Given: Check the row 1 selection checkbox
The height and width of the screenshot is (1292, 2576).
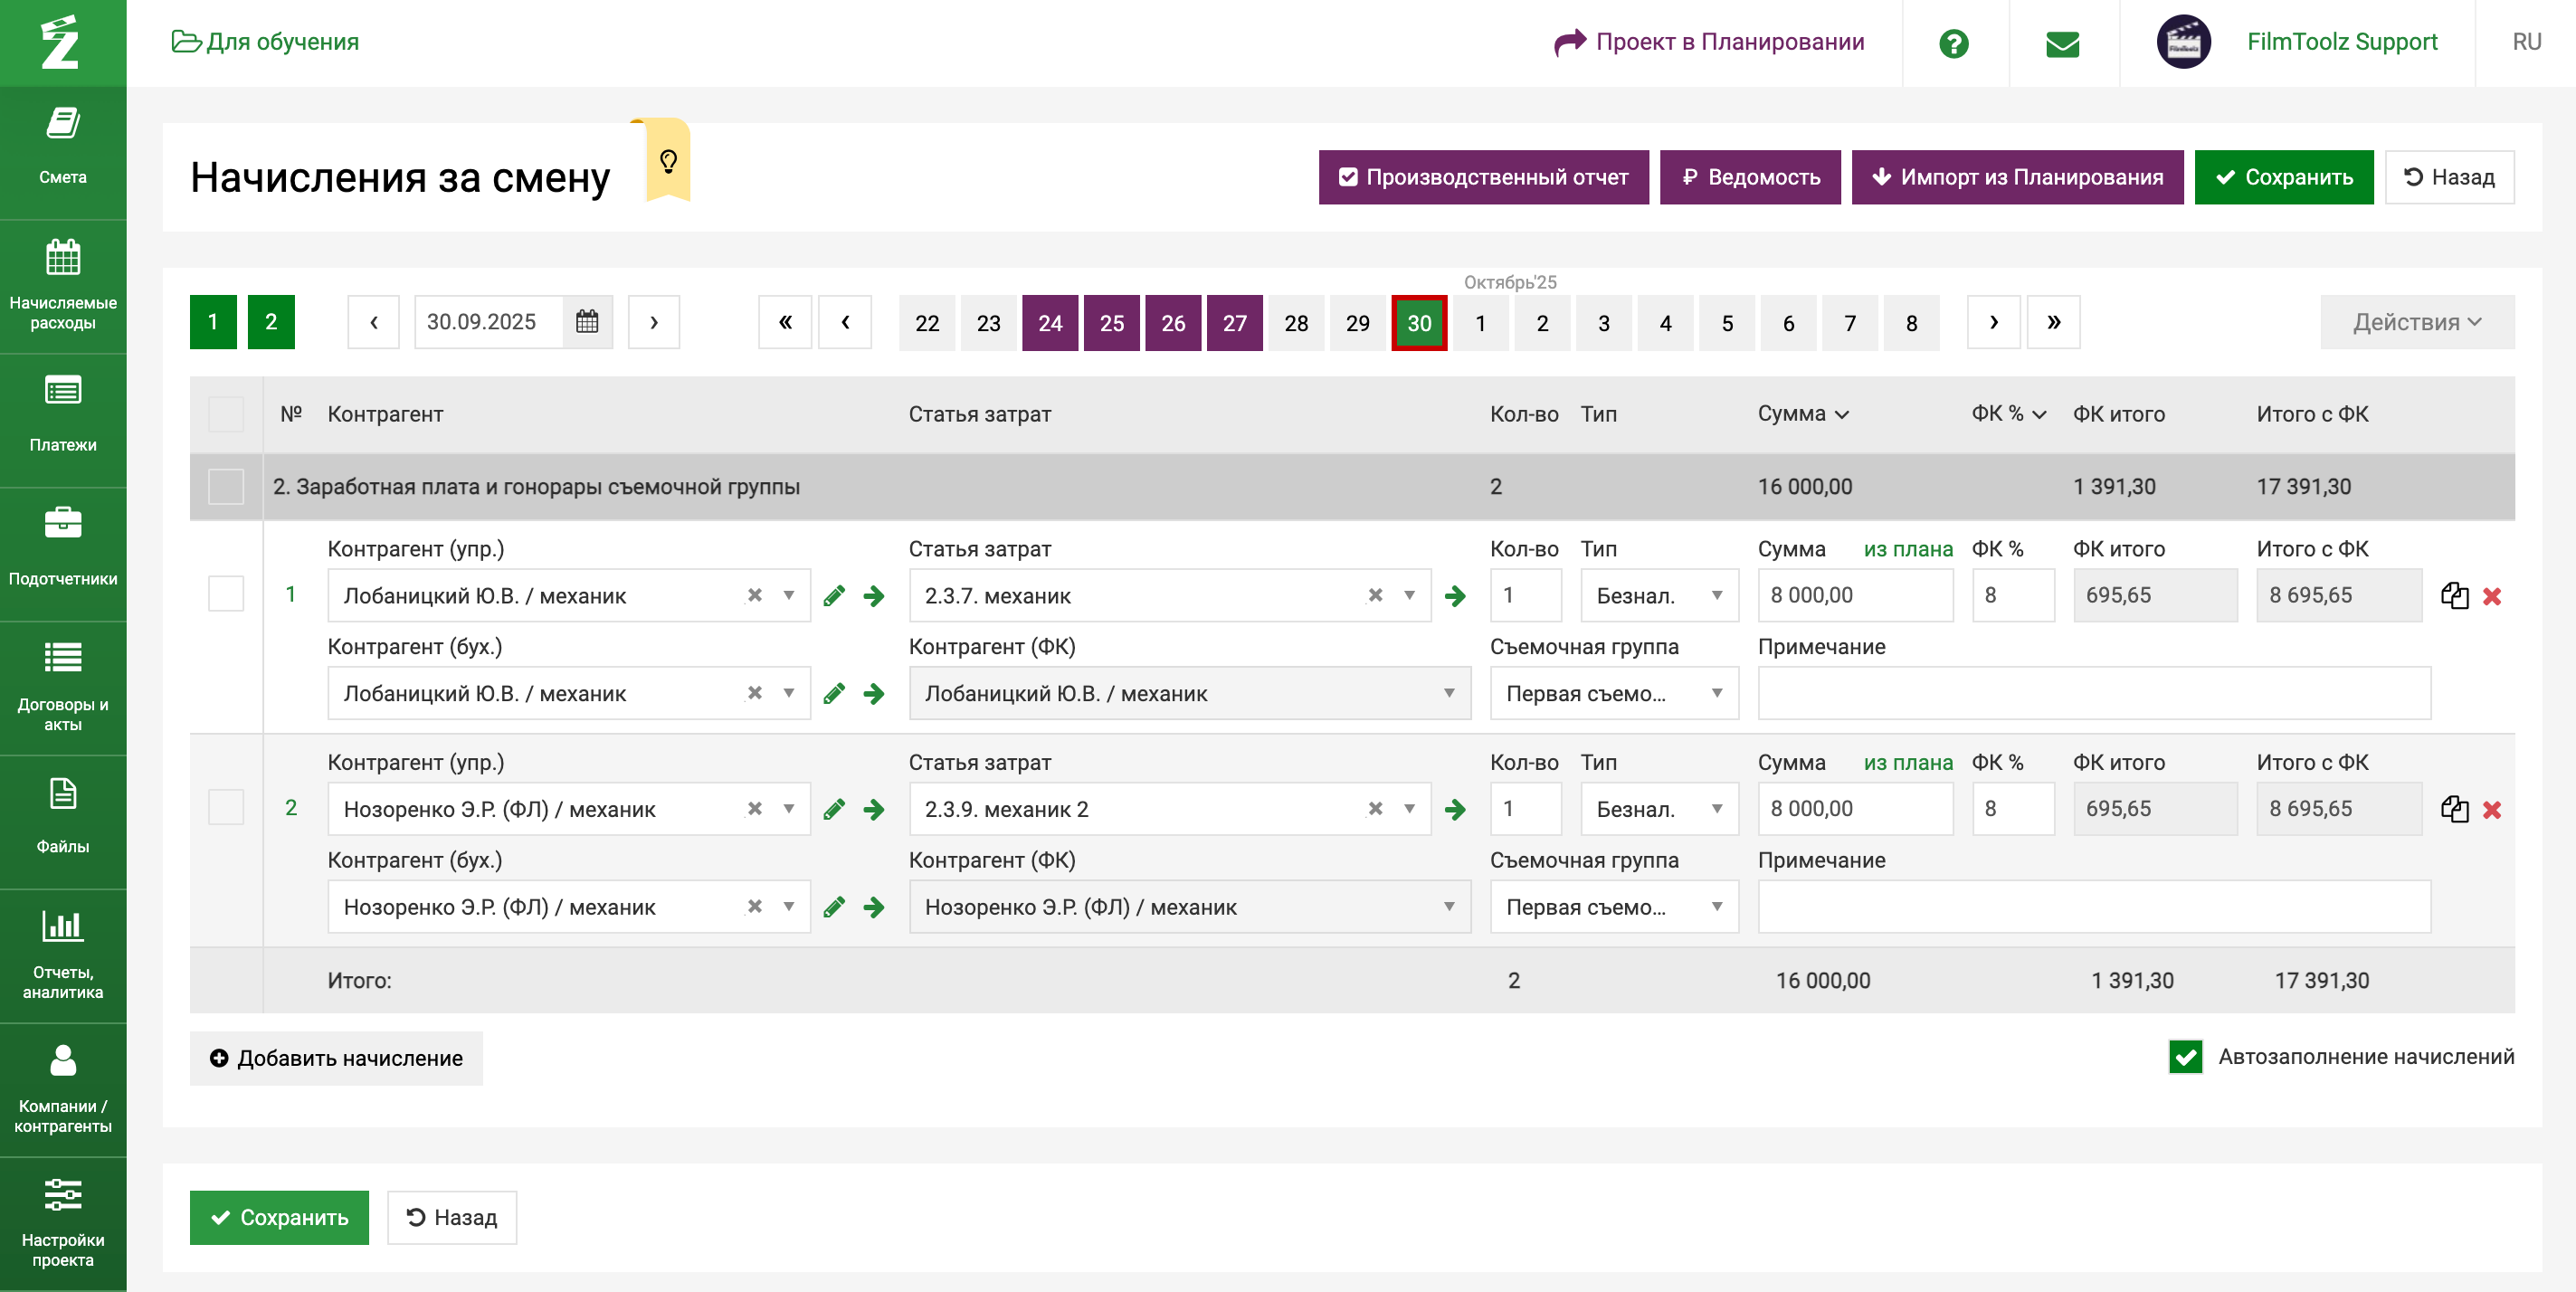Looking at the screenshot, I should (226, 594).
